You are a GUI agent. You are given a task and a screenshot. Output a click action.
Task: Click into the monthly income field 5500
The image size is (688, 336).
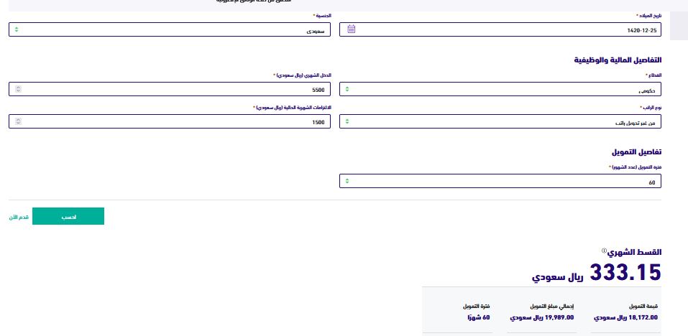tap(170, 89)
